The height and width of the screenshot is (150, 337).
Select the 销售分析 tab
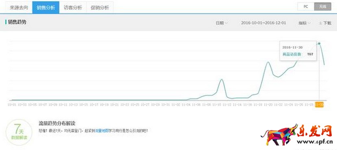point(46,7)
